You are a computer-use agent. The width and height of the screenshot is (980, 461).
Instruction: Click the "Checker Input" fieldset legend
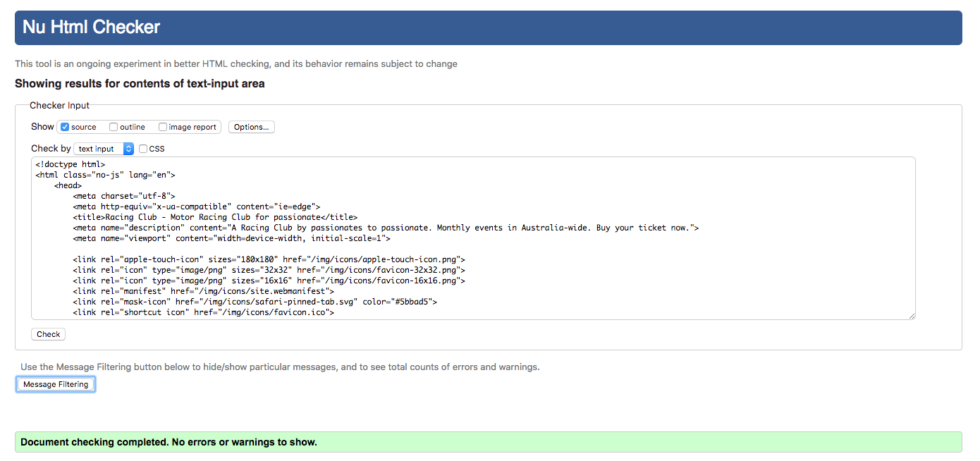click(59, 106)
